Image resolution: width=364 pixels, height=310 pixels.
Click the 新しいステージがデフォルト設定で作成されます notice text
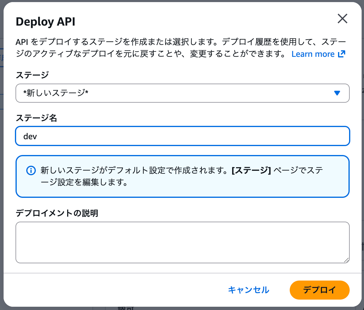pyautogui.click(x=134, y=170)
